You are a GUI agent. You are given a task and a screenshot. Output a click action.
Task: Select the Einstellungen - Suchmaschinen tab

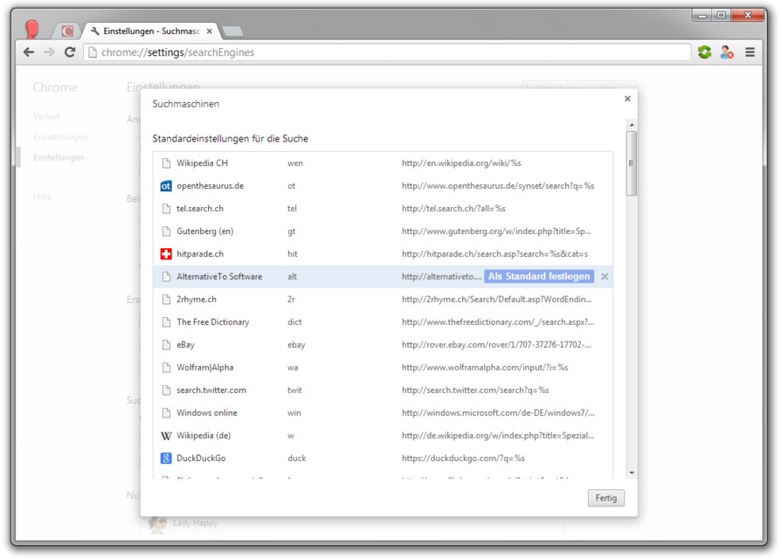pos(151,31)
